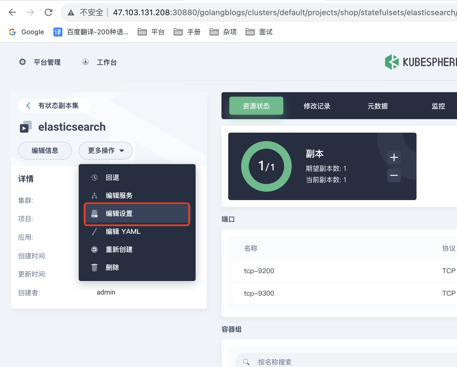
Task: Click the 删除 trash icon
Action: [94, 268]
